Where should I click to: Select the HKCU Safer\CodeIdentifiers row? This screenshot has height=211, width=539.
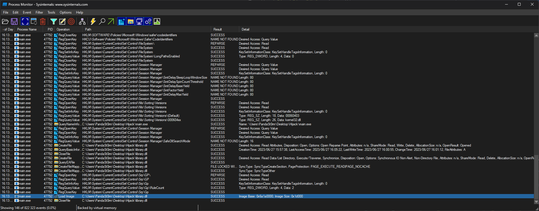click(x=267, y=39)
